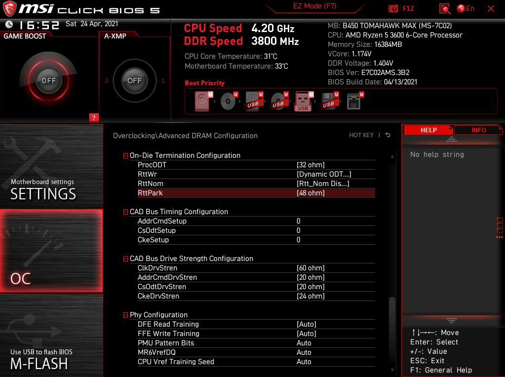This screenshot has width=505, height=377.
Task: Open the AddrCmdDrvStren 20 ohm dropdown
Action: point(311,277)
